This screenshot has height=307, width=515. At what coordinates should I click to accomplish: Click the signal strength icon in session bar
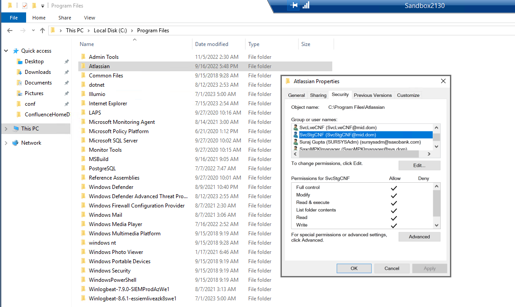point(306,5)
